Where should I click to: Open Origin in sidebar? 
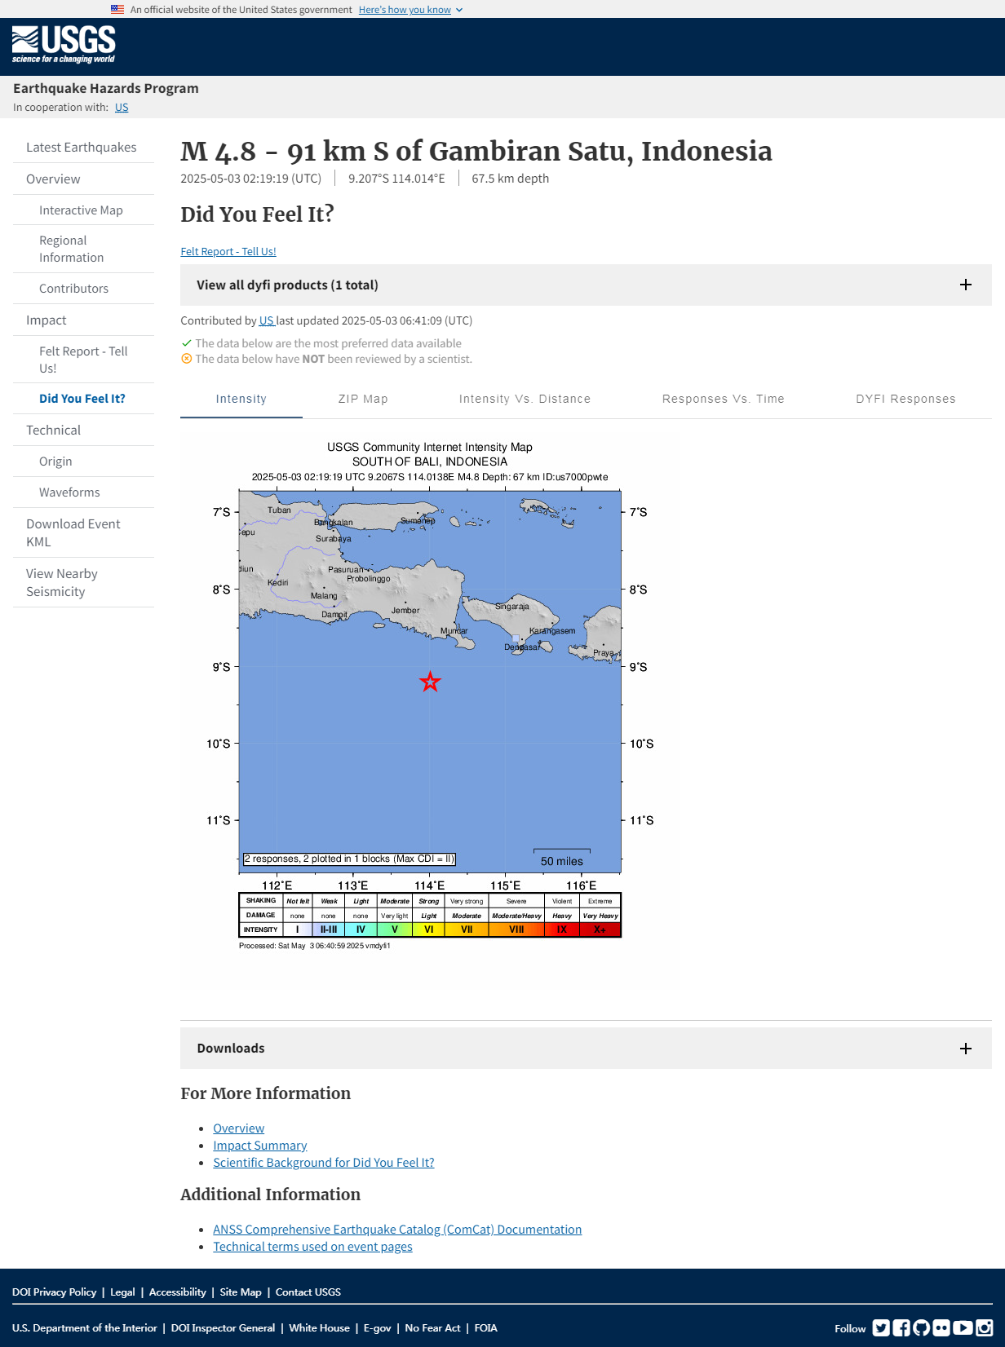pos(83,461)
